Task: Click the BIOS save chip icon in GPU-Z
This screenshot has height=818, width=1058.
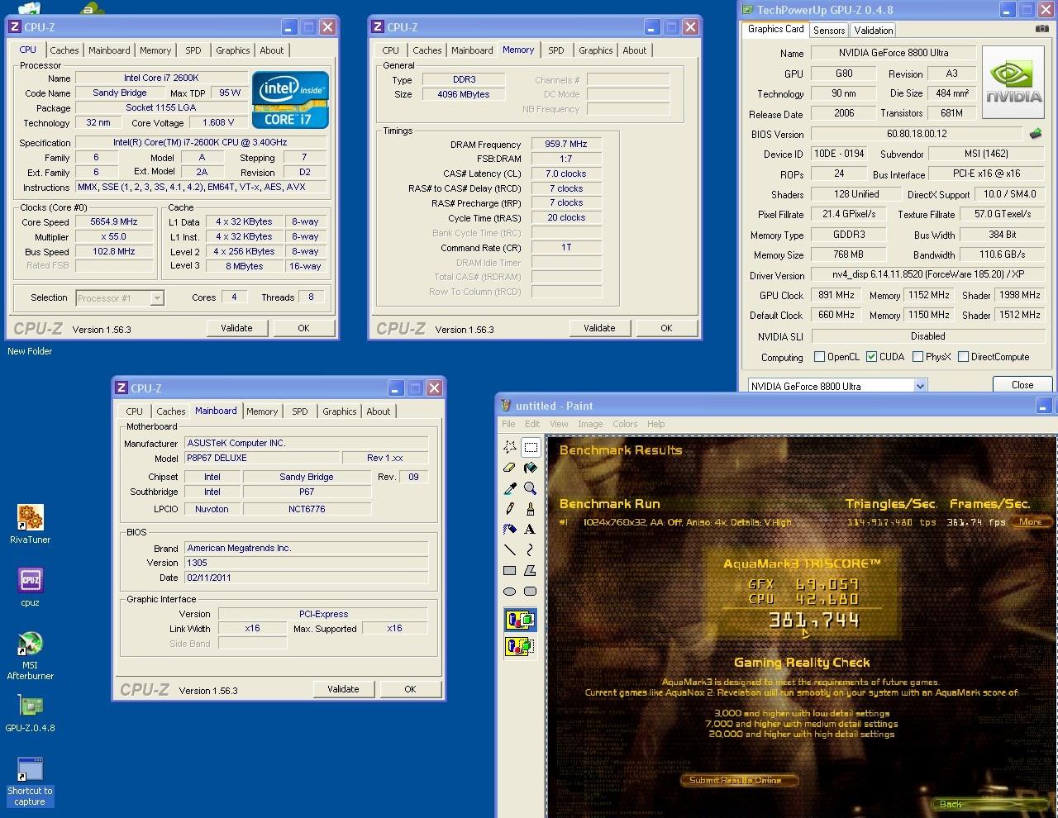Action: [x=1035, y=133]
